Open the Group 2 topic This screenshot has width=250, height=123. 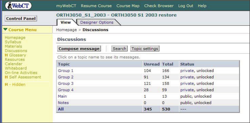pos(65,77)
